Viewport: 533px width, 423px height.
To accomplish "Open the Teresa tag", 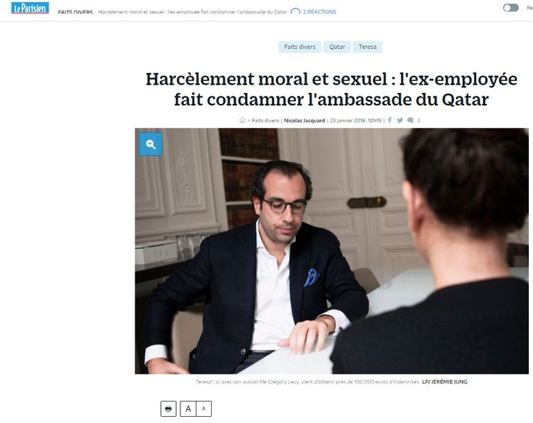I will 367,47.
